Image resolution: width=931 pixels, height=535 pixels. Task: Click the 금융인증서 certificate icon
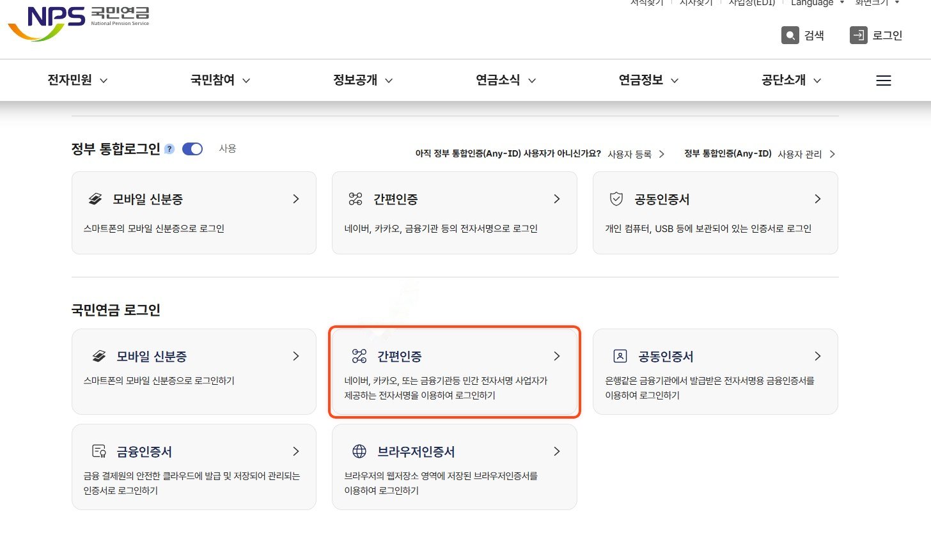click(98, 451)
